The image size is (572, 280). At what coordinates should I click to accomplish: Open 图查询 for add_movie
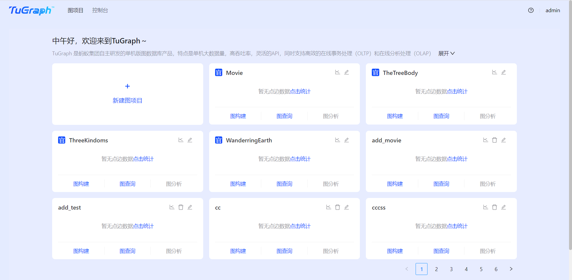pyautogui.click(x=441, y=184)
